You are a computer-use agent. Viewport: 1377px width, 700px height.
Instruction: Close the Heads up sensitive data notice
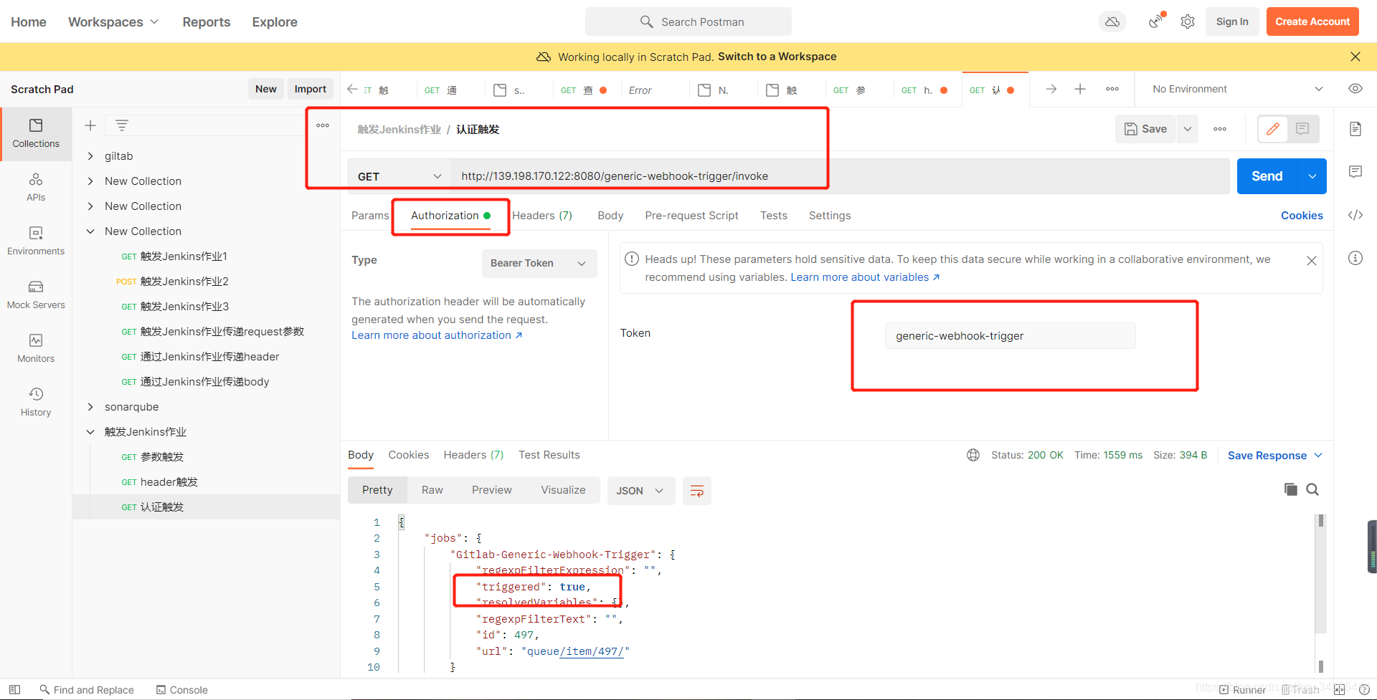(1312, 261)
